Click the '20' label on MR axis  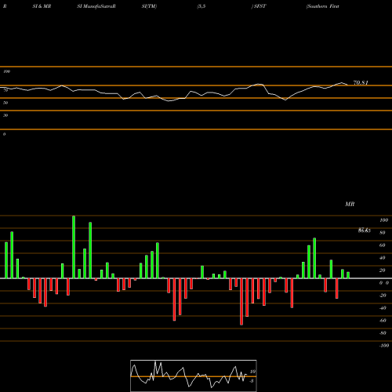coord(383,270)
